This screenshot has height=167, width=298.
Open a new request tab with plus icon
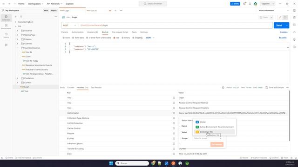pyautogui.click(x=115, y=11)
